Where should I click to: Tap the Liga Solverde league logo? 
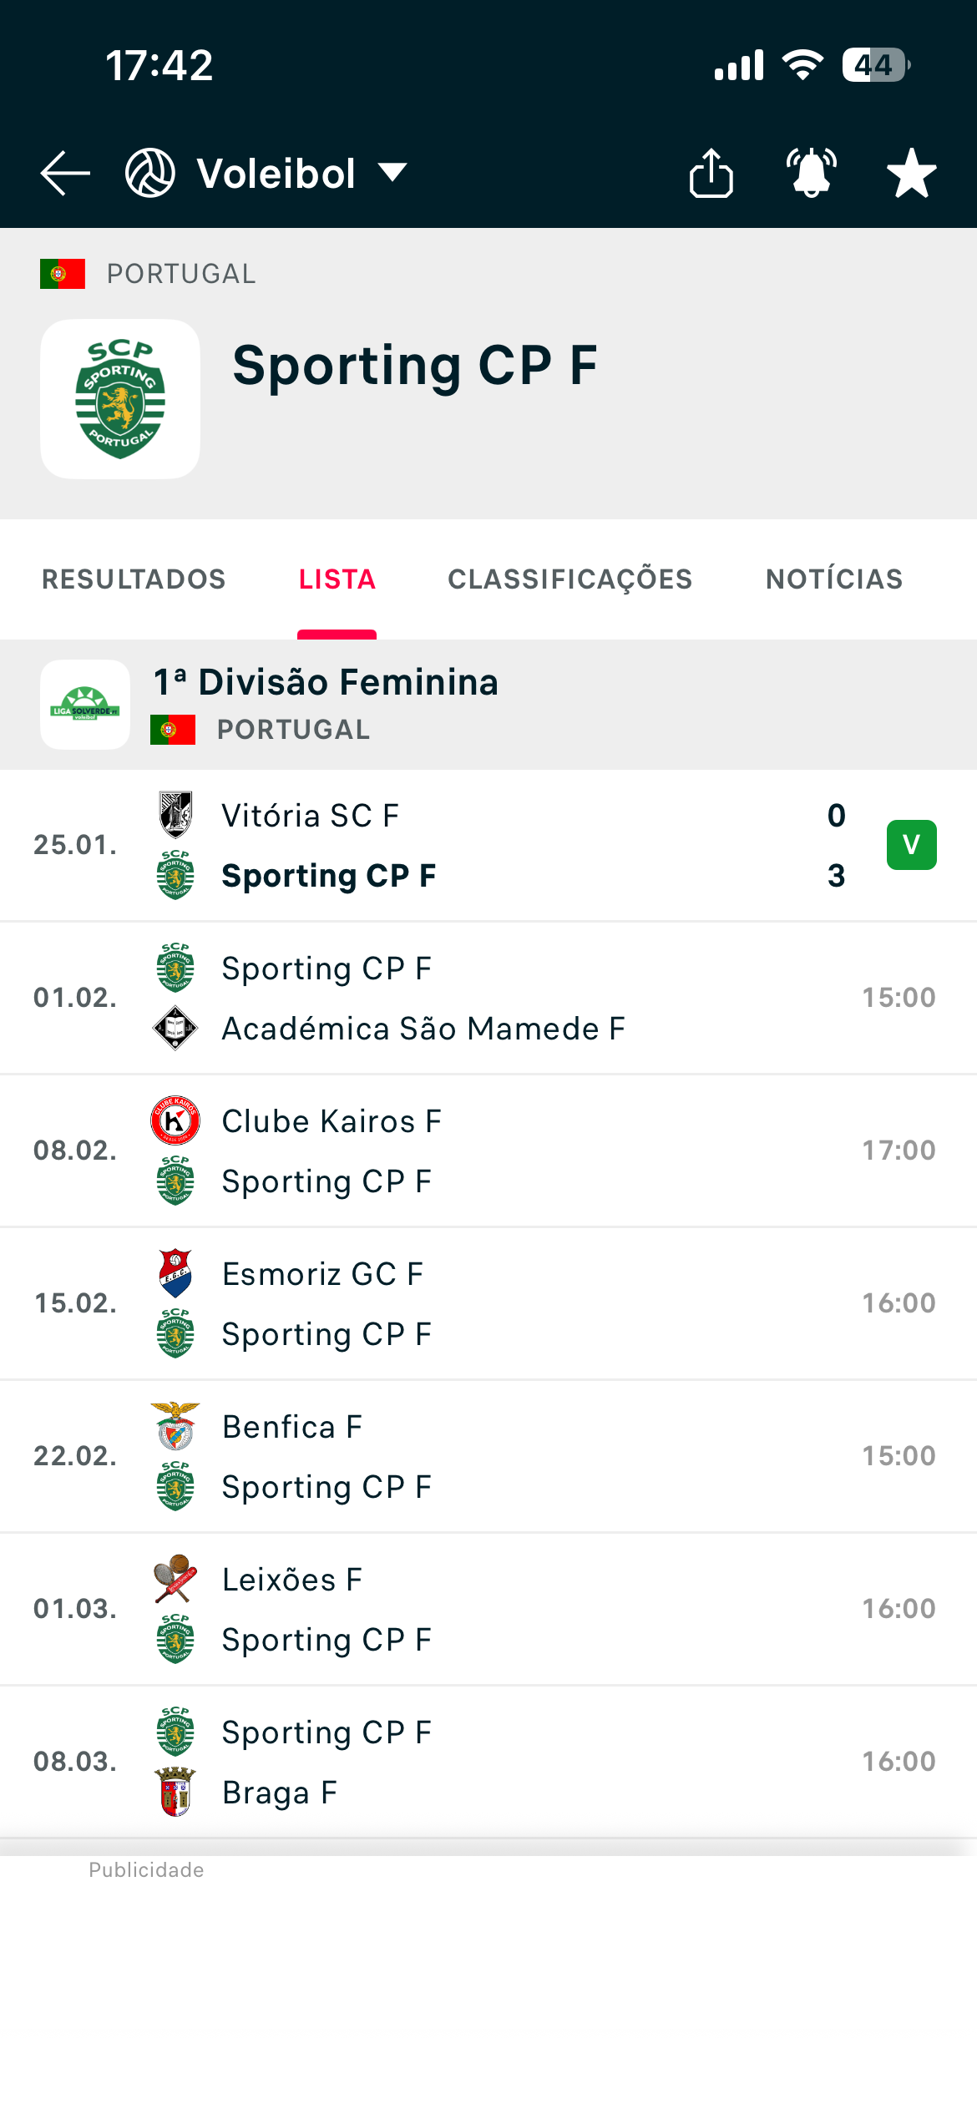tap(85, 705)
